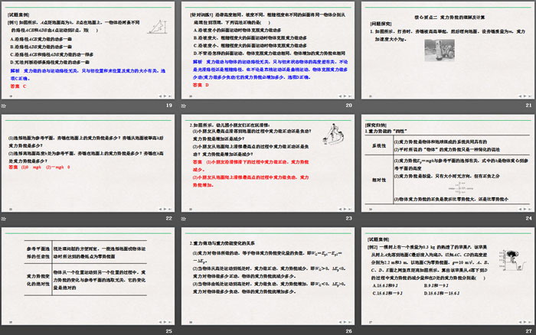Click the red answer line on slide 22

point(39,167)
